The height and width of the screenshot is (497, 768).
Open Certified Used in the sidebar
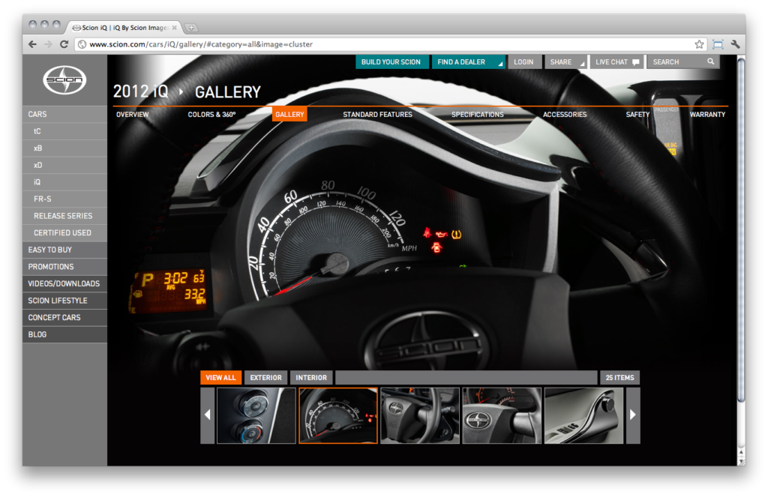click(x=64, y=232)
